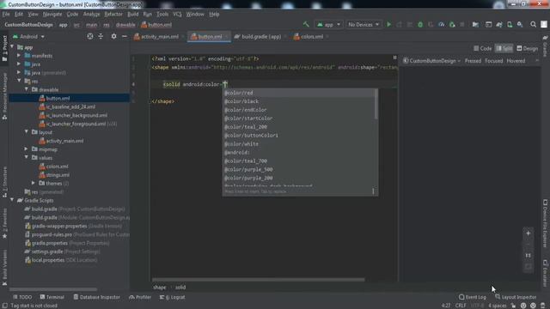Image resolution: width=550 pixels, height=309 pixels.
Task: Open Favorites side tab
Action: click(x=4, y=224)
